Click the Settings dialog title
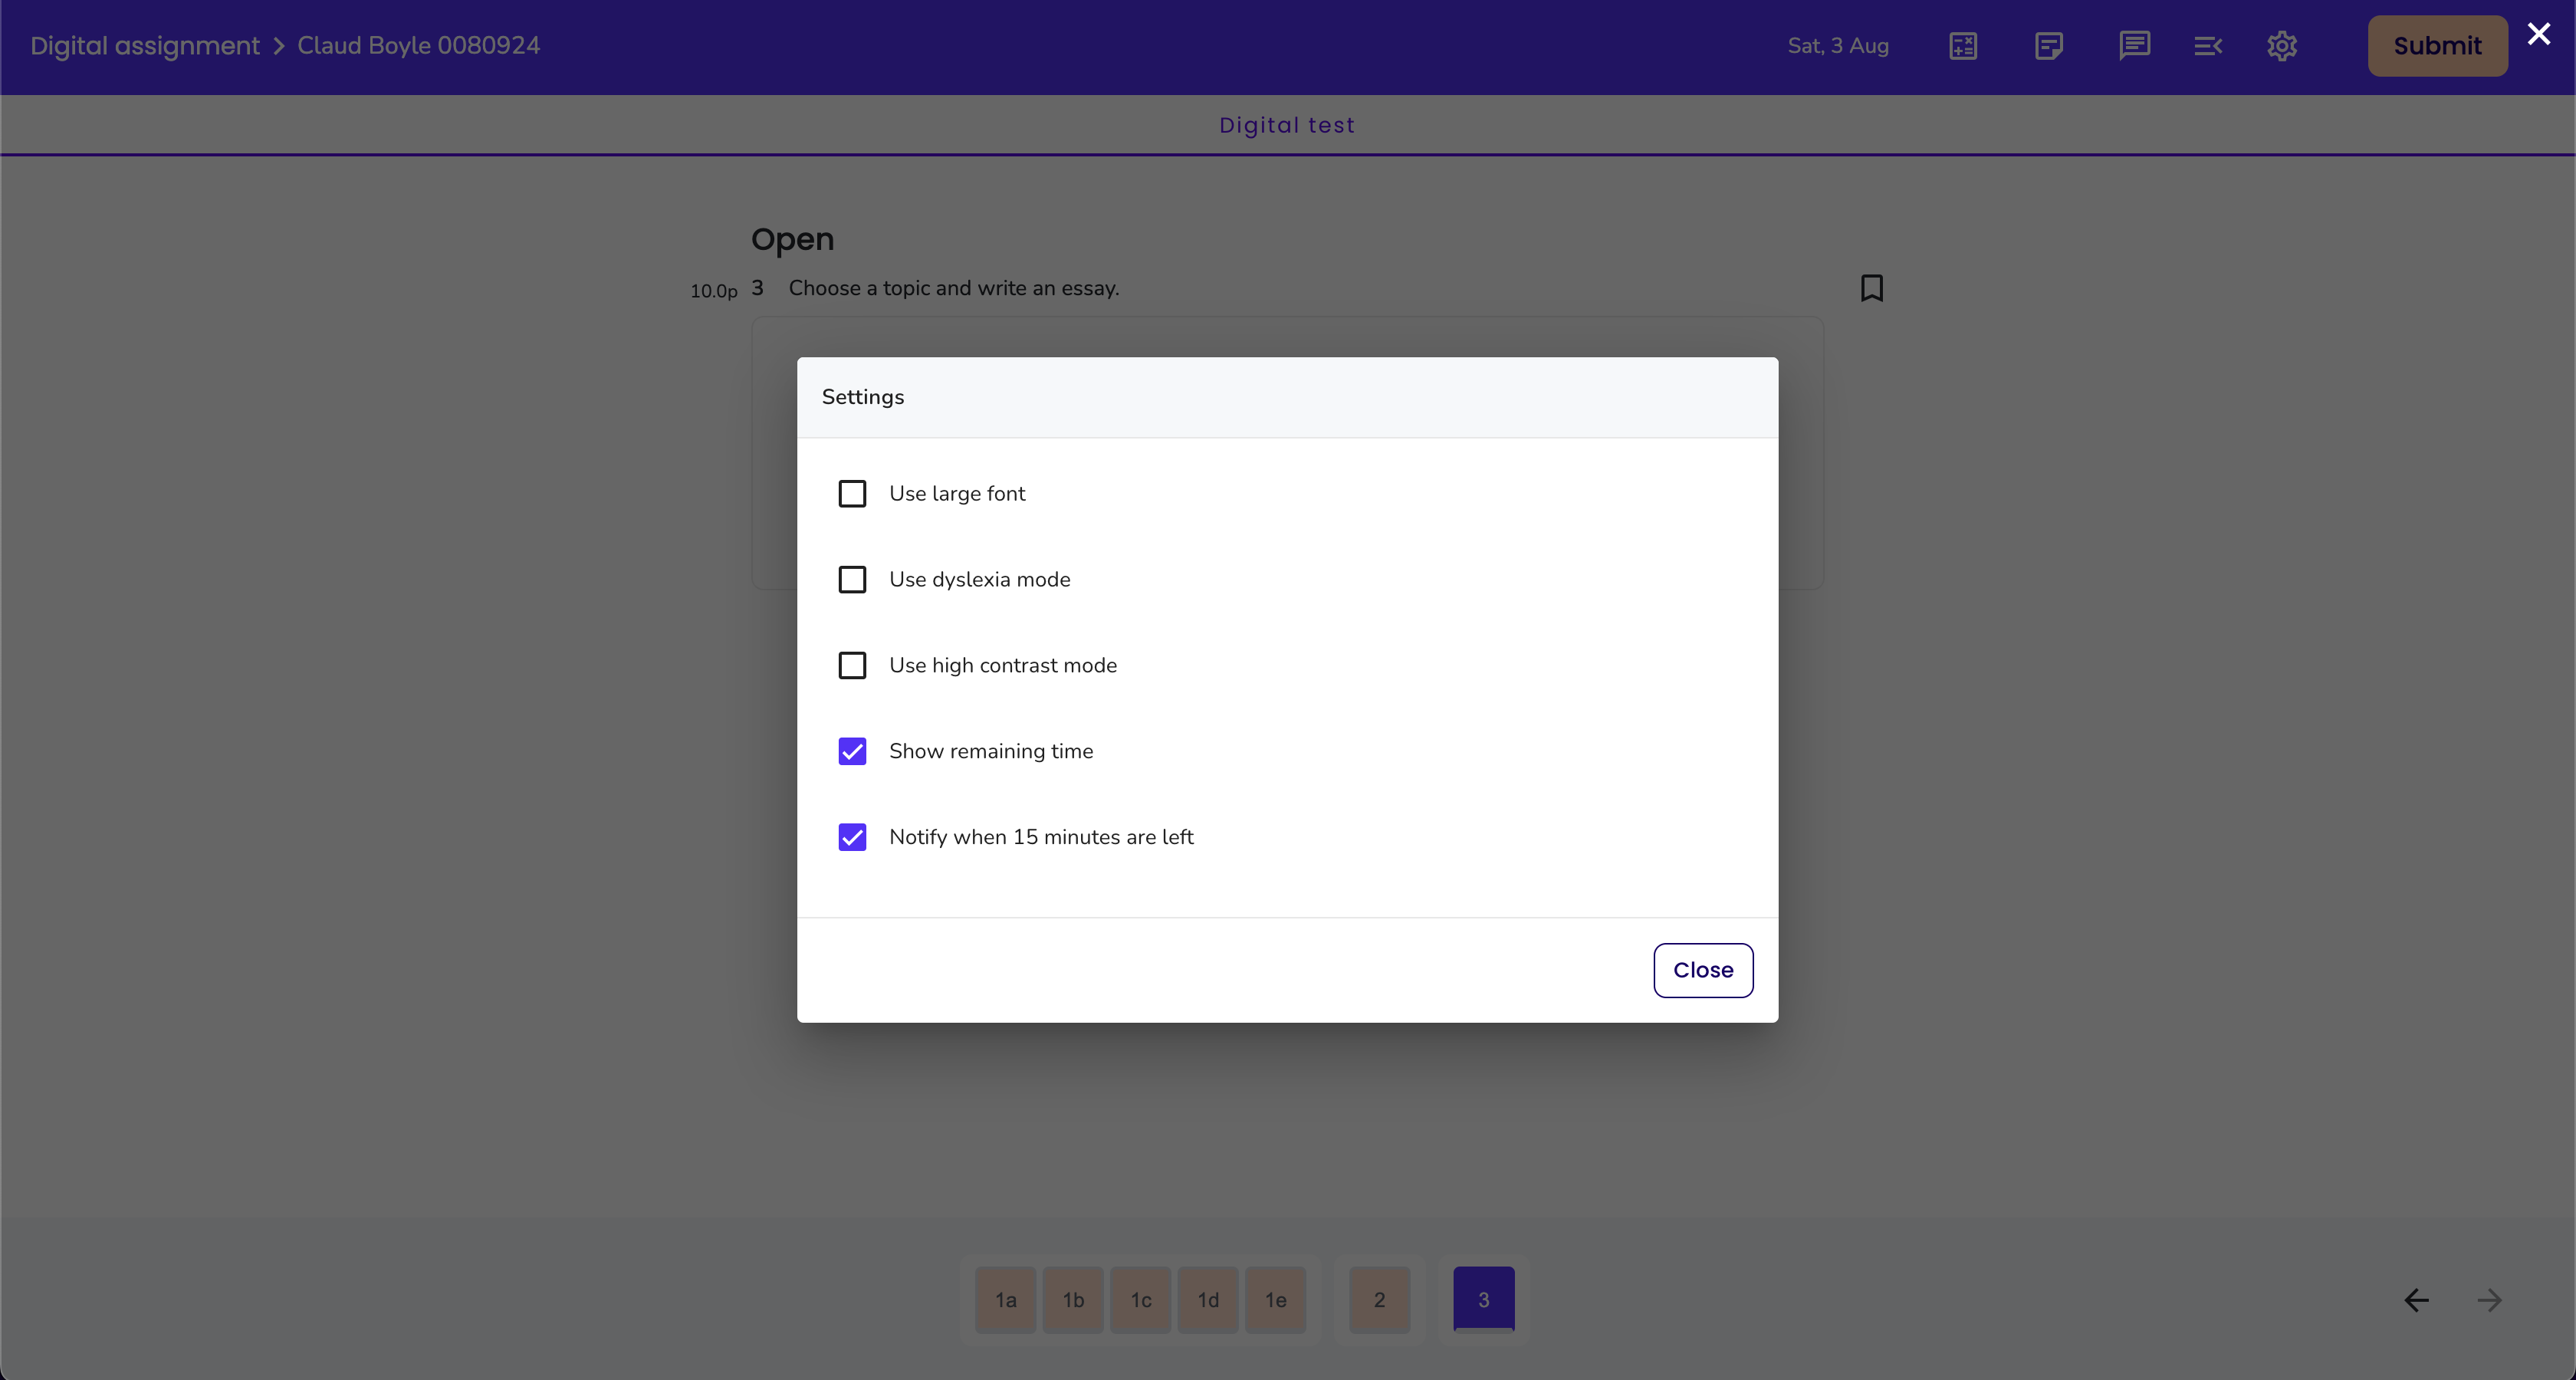The height and width of the screenshot is (1380, 2576). pos(863,397)
